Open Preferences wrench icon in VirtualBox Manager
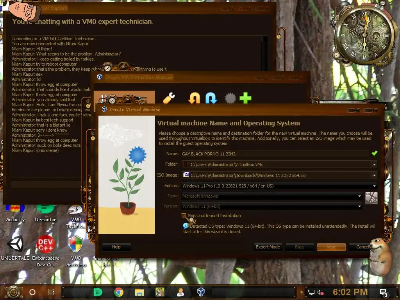 [169, 98]
